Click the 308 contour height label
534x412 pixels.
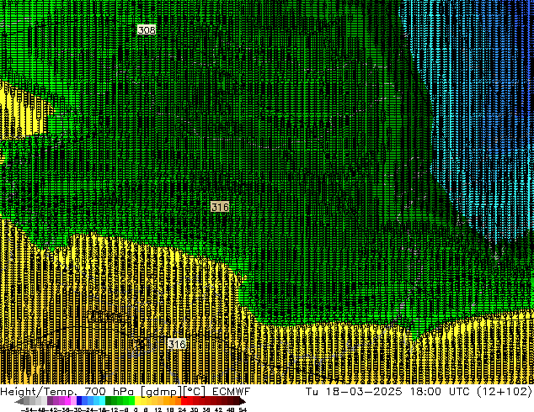coord(147,30)
